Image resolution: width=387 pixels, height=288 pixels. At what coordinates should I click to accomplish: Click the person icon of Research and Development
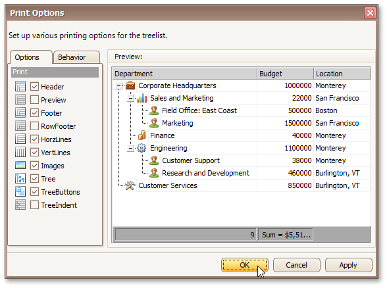[x=154, y=173]
